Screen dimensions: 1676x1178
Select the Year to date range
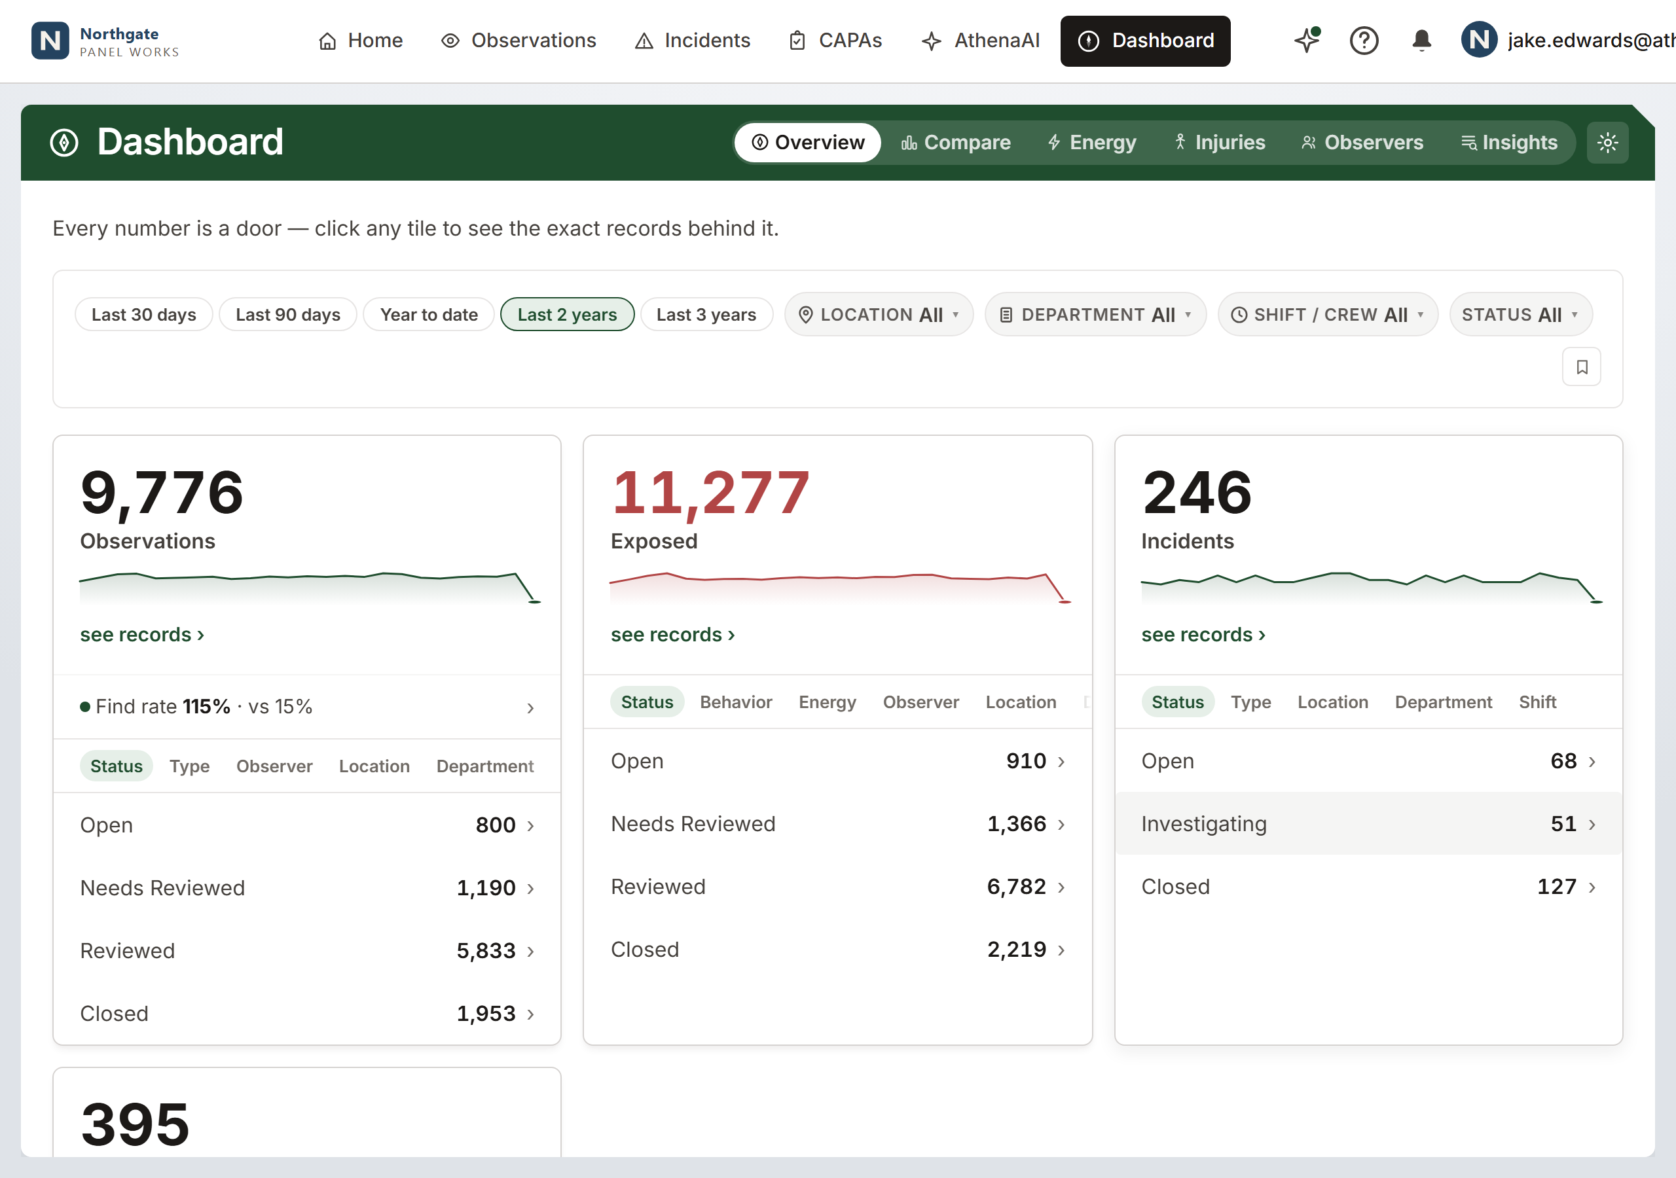pyautogui.click(x=429, y=315)
